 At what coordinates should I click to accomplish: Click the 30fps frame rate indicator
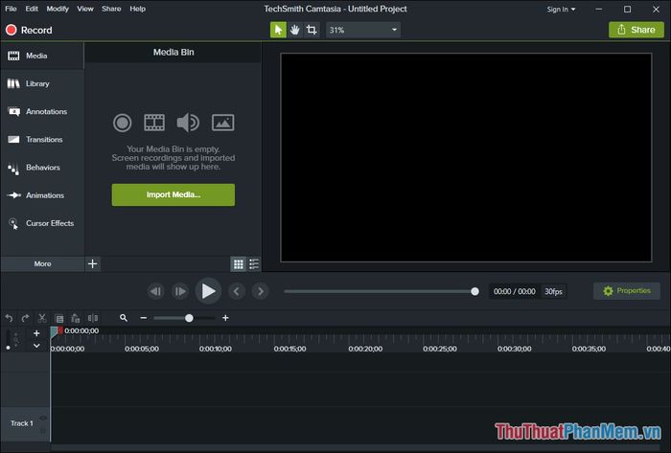(x=553, y=291)
